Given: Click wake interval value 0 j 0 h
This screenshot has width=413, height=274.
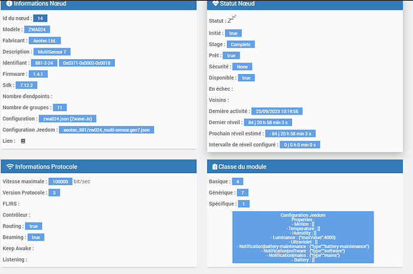Looking at the screenshot, I should [x=300, y=144].
